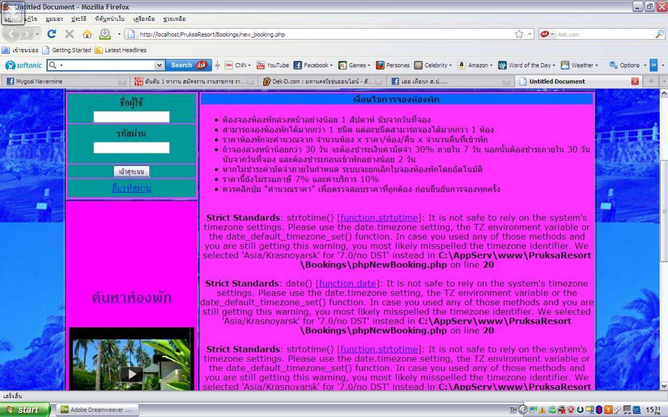Click the green Downloads arrow icon
This screenshot has width=668, height=417.
tap(105, 34)
